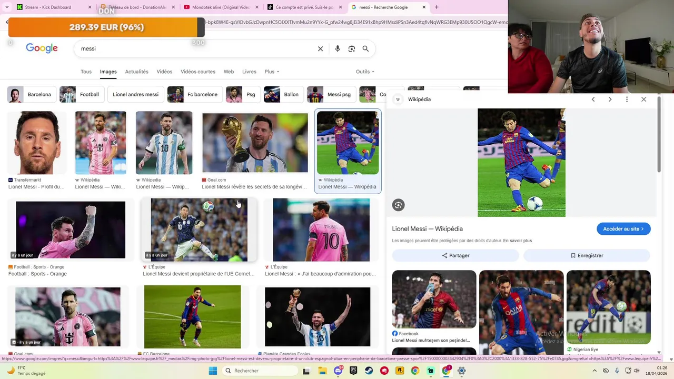The height and width of the screenshot is (379, 674).
Task: Open Riot client taskbar icon
Action: point(384,371)
